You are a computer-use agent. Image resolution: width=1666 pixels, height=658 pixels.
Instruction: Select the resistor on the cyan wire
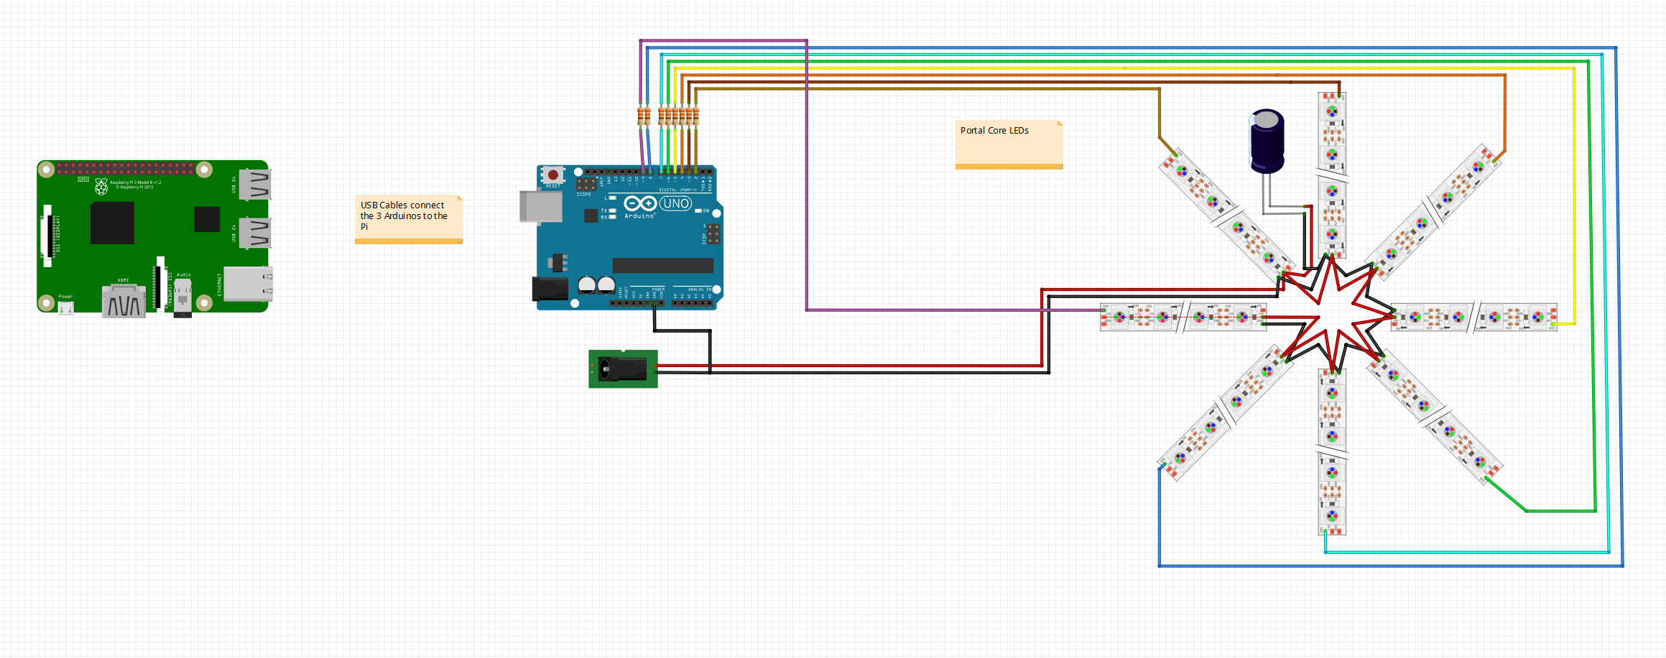pos(662,116)
